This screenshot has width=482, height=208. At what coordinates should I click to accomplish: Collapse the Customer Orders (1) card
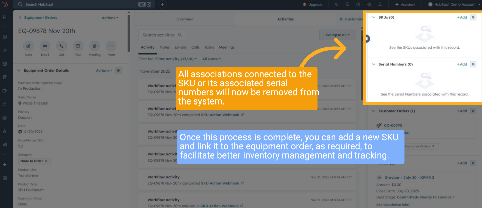(x=374, y=111)
